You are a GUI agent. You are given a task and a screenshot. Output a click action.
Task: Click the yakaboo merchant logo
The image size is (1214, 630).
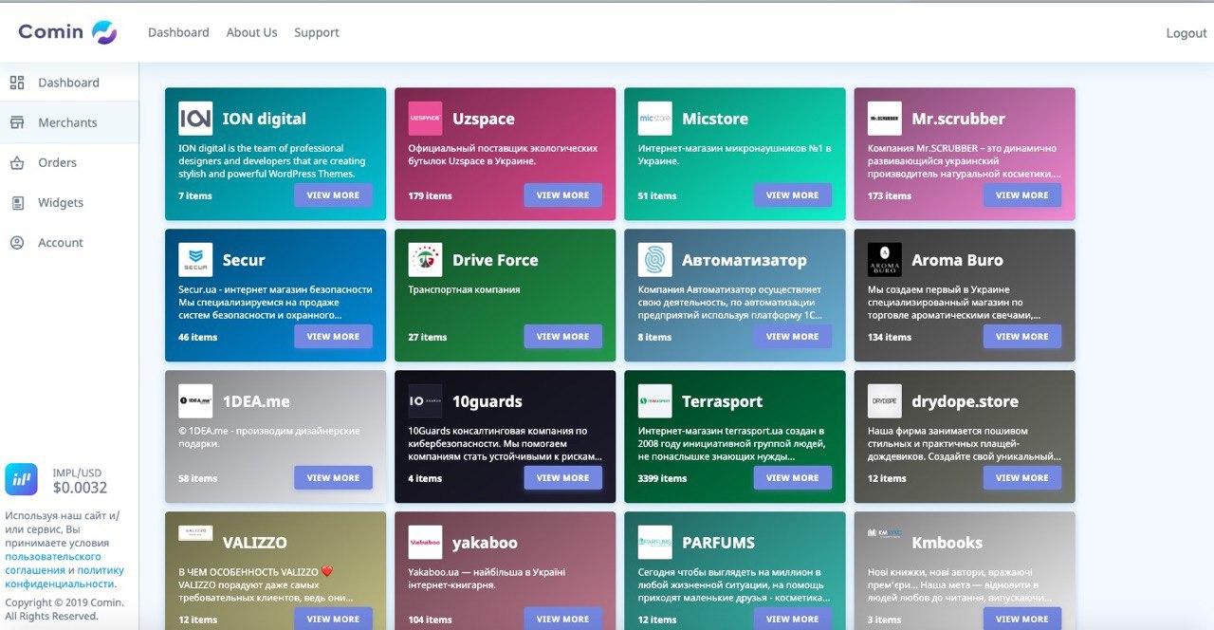425,543
